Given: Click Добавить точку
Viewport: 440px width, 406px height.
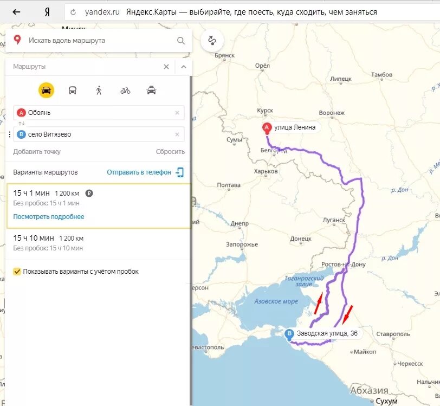Looking at the screenshot, I should [37, 152].
